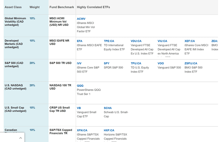Open the ACWV ETF link
The image size is (222, 142).
pyautogui.click(x=81, y=19)
